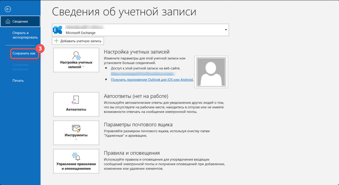Image resolution: width=339 pixels, height=185 pixels.
Task: Expand the account selector dropdown arrow
Action: 226,30
